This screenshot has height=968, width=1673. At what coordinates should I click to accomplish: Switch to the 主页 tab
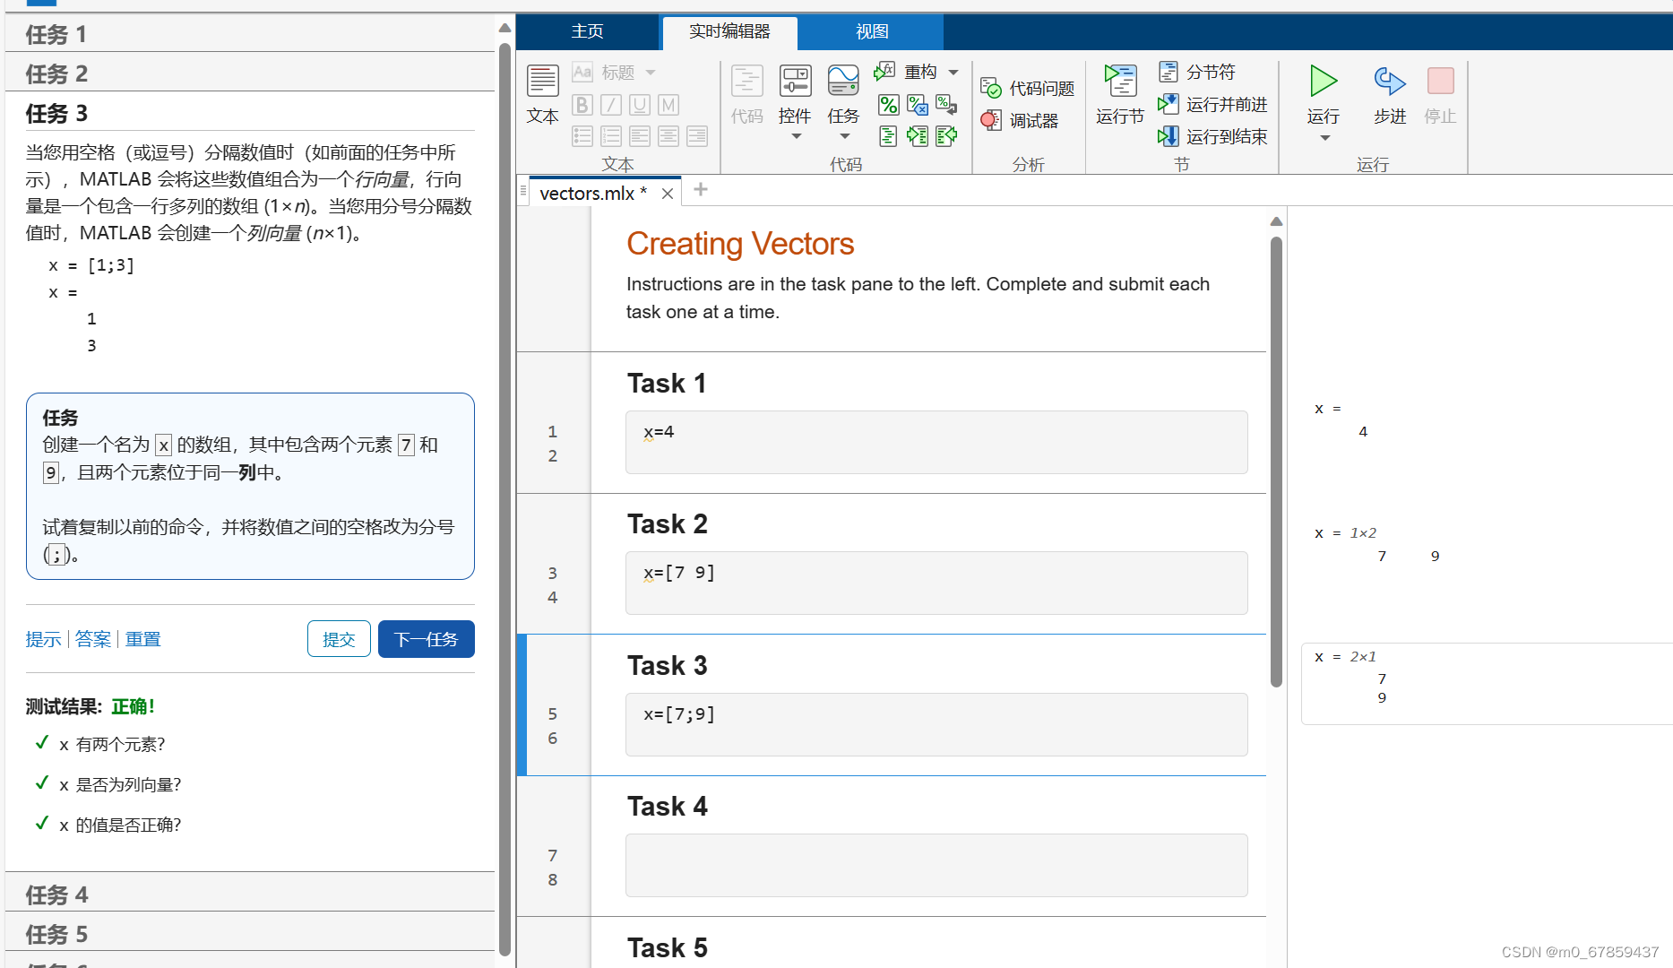click(x=588, y=31)
